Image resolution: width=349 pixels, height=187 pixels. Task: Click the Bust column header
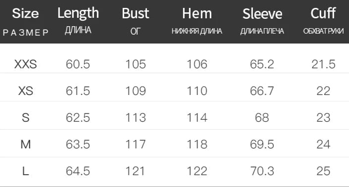(x=135, y=13)
